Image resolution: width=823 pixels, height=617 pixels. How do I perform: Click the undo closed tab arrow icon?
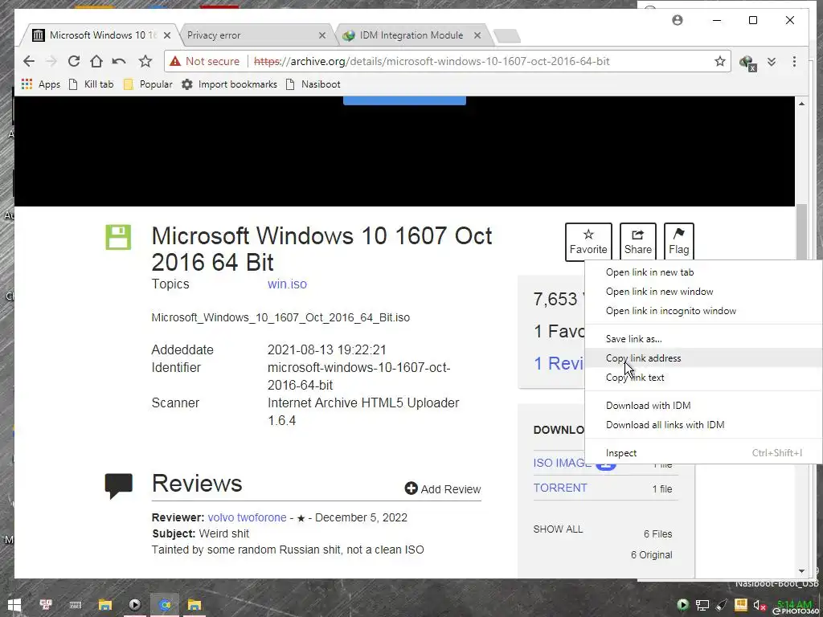[119, 61]
